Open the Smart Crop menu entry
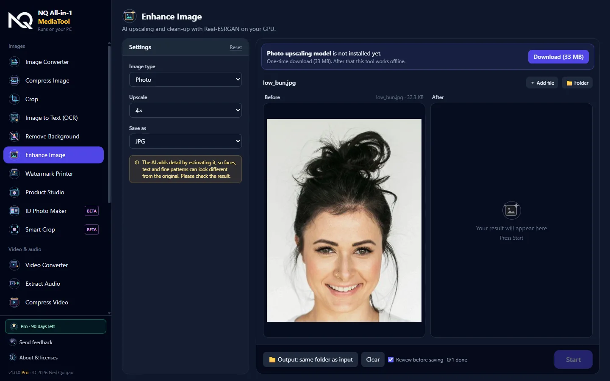610x381 pixels. (53, 229)
